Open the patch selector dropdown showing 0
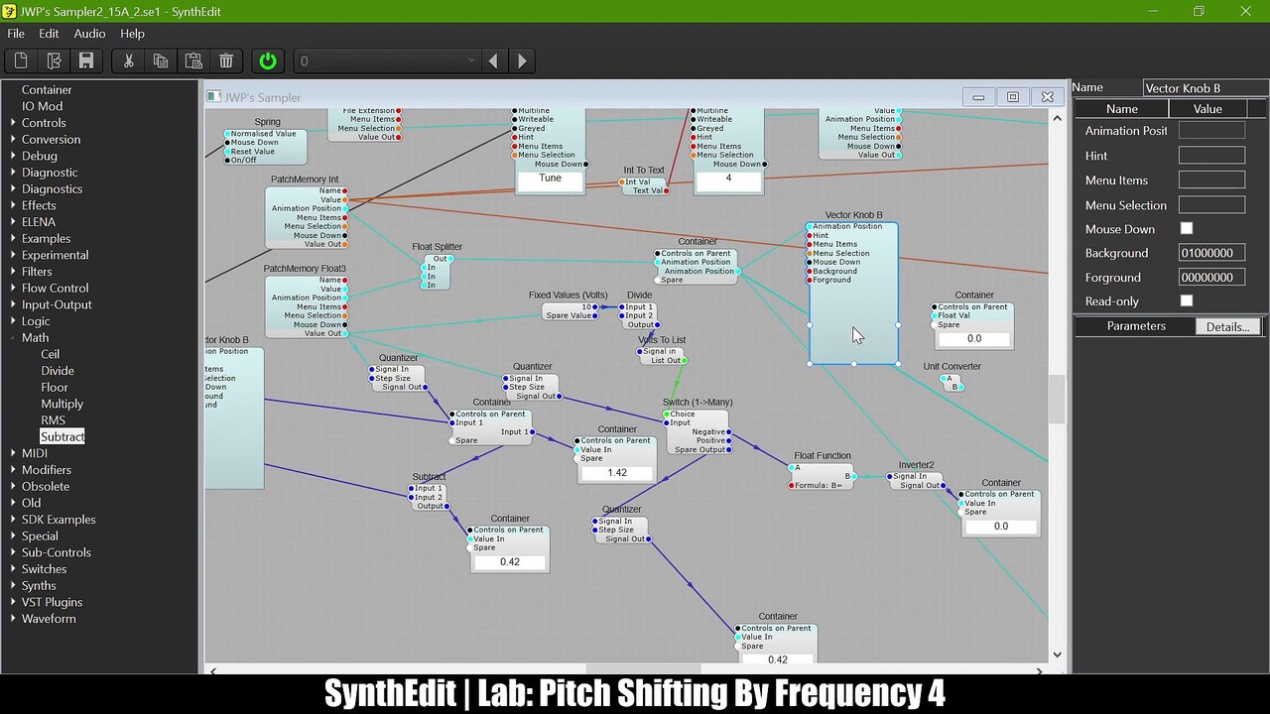 (388, 61)
